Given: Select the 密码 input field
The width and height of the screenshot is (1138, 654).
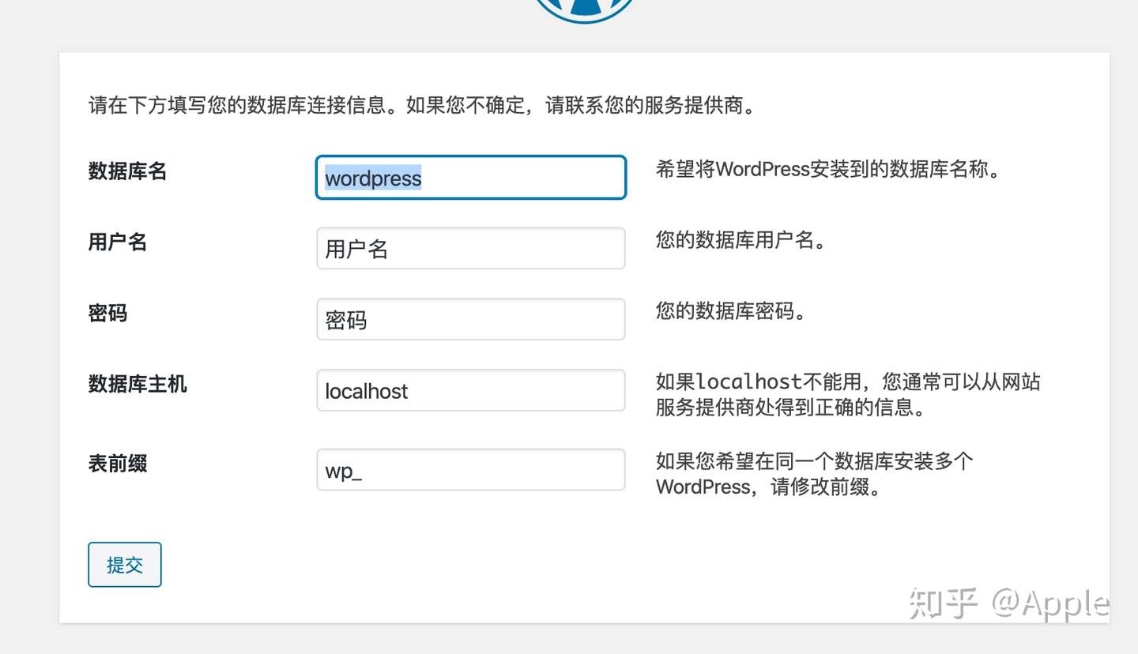Looking at the screenshot, I should pyautogui.click(x=471, y=319).
